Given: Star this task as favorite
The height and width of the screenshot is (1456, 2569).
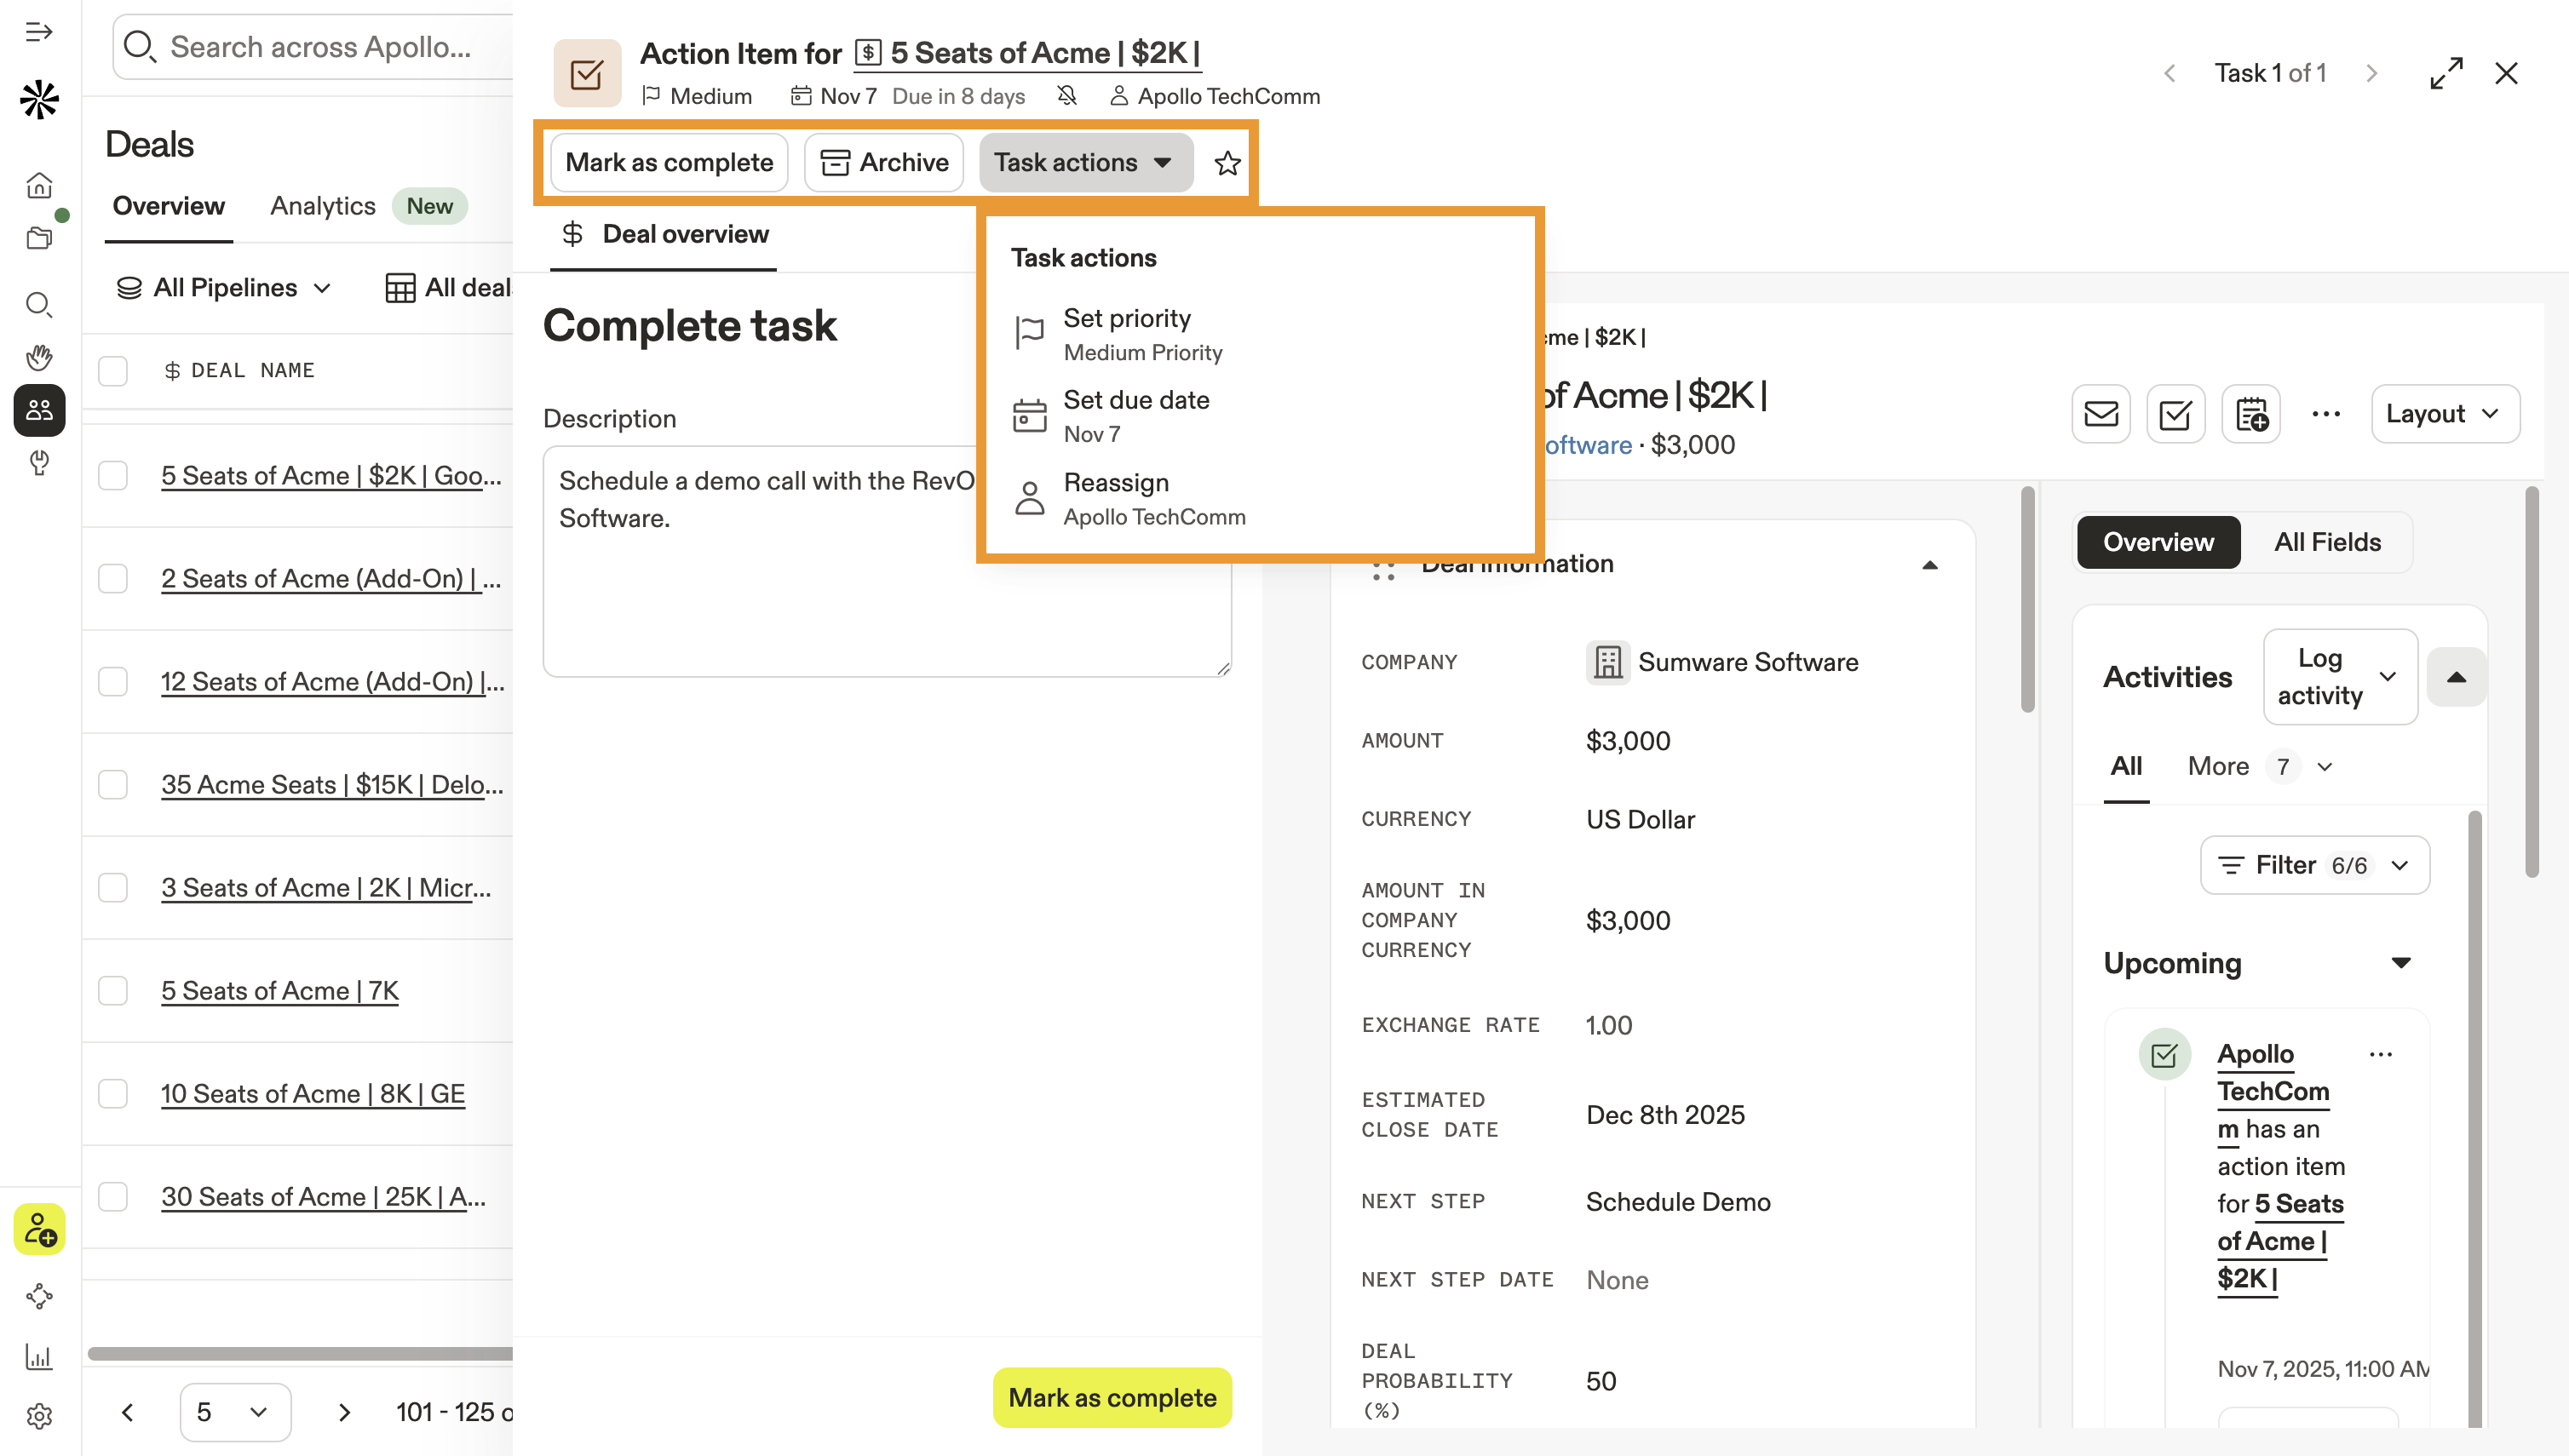Looking at the screenshot, I should tap(1227, 163).
